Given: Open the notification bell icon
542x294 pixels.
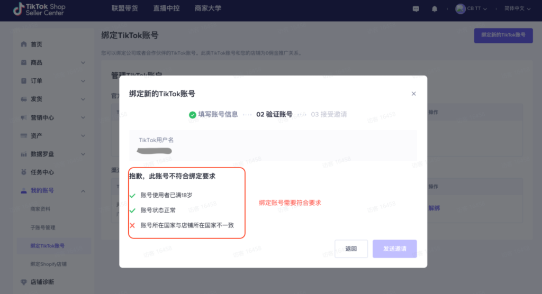Looking at the screenshot, I should [x=435, y=9].
